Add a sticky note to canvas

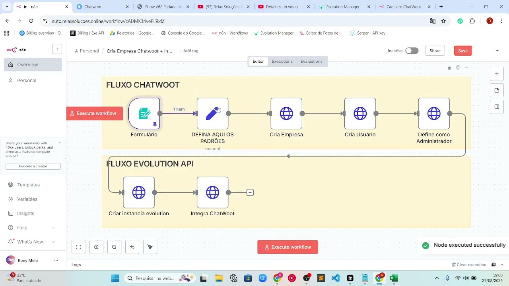[497, 91]
